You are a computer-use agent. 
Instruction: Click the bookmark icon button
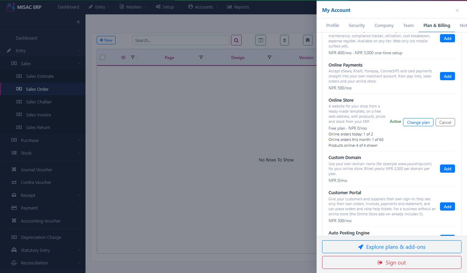308,40
